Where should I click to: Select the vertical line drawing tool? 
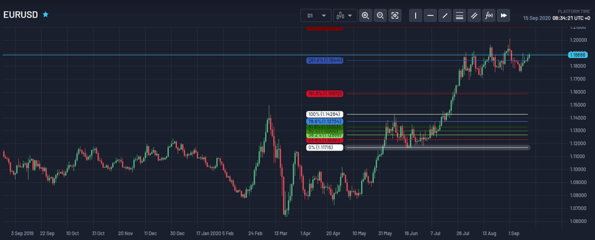415,16
